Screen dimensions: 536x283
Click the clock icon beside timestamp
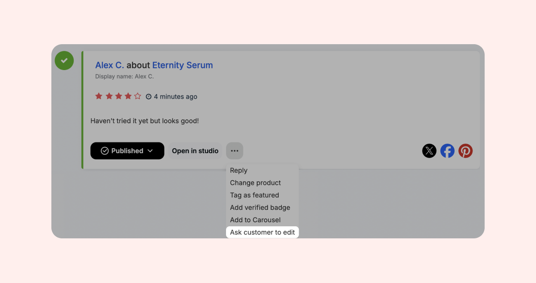(149, 96)
